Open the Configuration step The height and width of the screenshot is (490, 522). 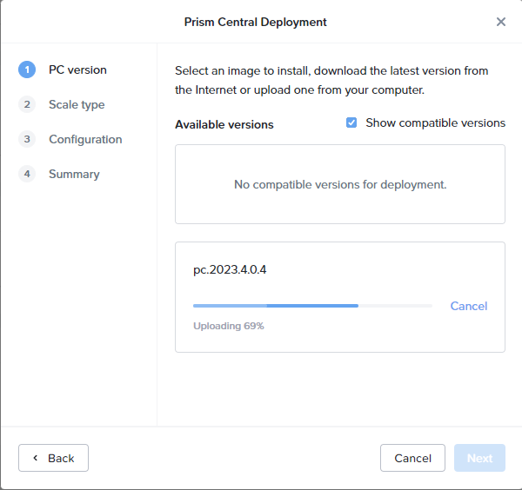[85, 139]
